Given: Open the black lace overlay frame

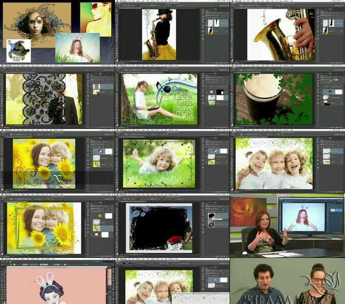Looking at the screenshot, I should pos(44,99).
